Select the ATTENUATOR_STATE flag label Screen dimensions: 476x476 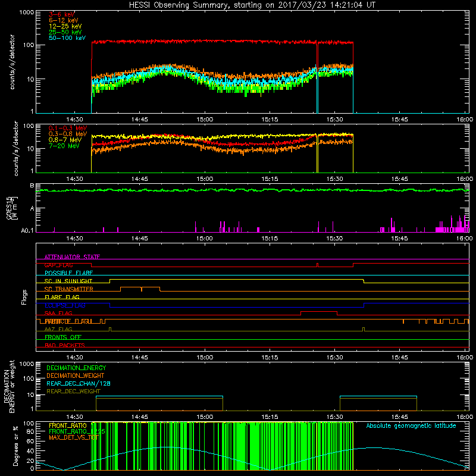click(72, 257)
